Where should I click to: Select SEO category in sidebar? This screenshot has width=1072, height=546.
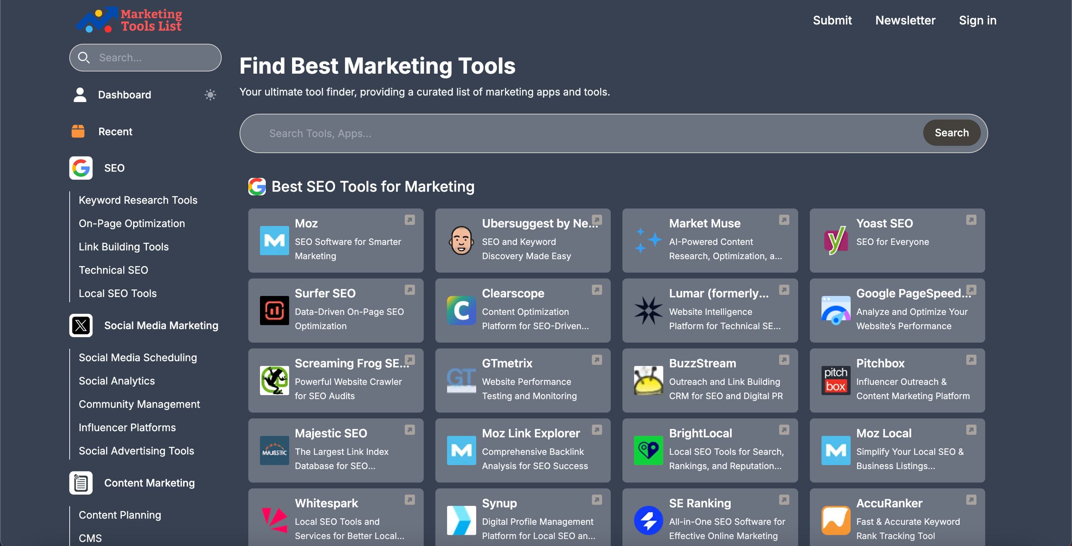click(114, 168)
